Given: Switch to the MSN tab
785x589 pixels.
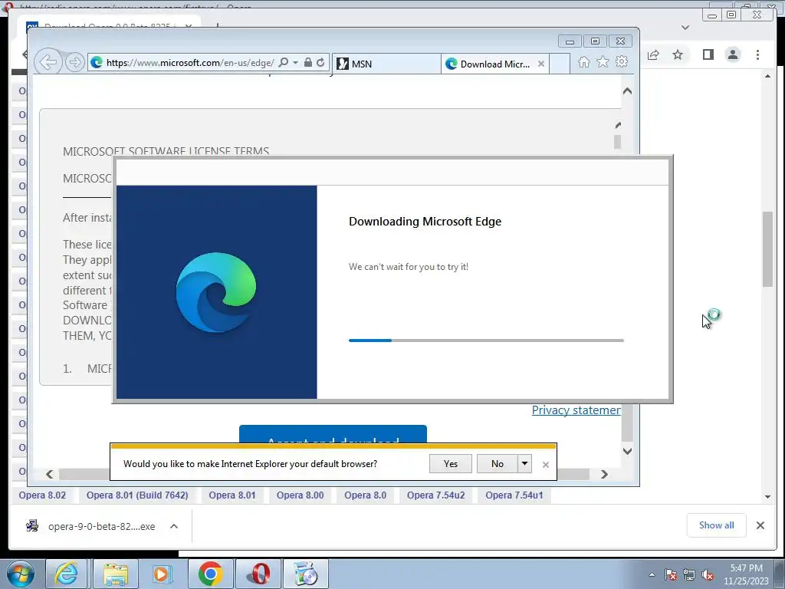Looking at the screenshot, I should (386, 64).
